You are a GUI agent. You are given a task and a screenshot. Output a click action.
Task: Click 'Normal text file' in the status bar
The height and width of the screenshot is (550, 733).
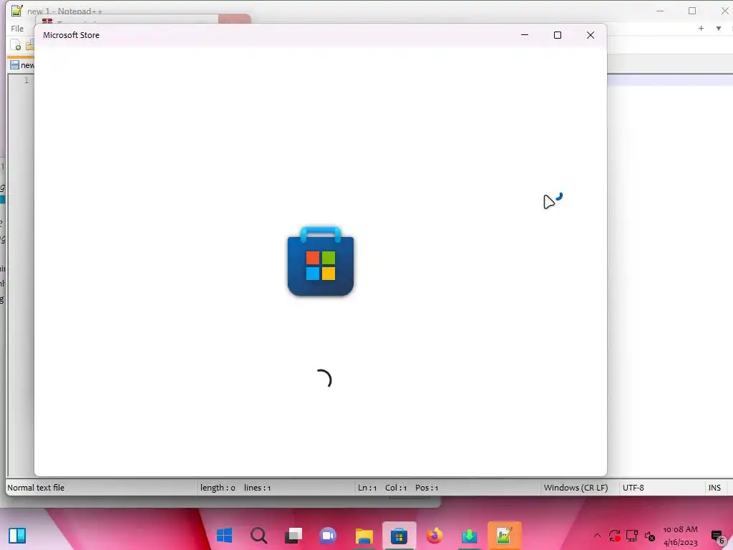[x=36, y=487]
